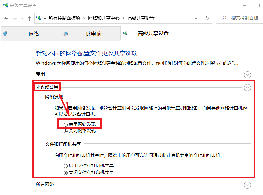Viewport: 263px width, 195px height.
Task: Expand the 专用 profile section
Action: point(247,75)
